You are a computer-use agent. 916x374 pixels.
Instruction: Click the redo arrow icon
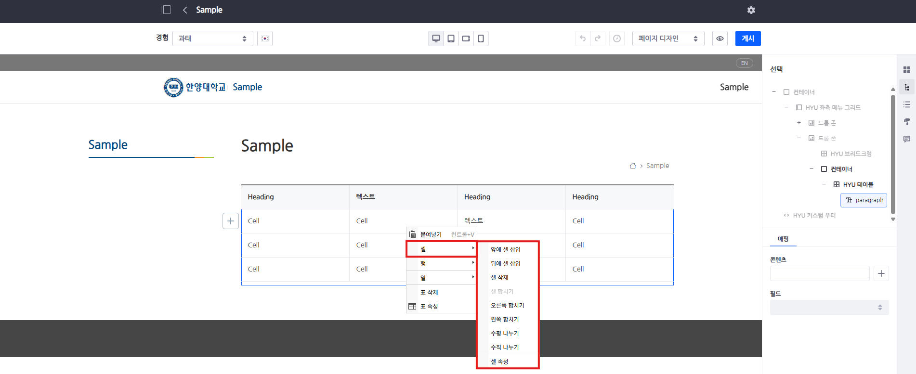pos(598,39)
